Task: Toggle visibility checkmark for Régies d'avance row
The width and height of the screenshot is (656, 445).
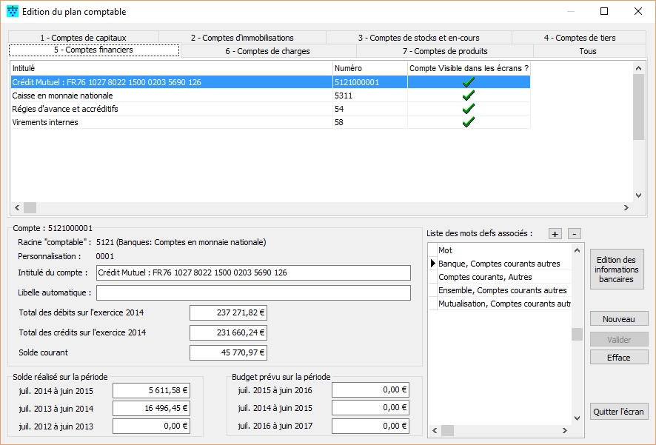Action: click(468, 109)
